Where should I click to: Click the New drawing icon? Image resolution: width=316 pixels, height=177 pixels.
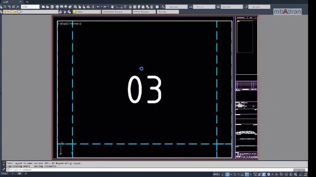[x=43, y=7]
